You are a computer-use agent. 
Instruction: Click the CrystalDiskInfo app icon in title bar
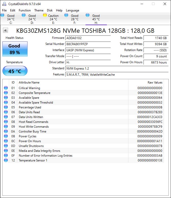click(4, 4)
